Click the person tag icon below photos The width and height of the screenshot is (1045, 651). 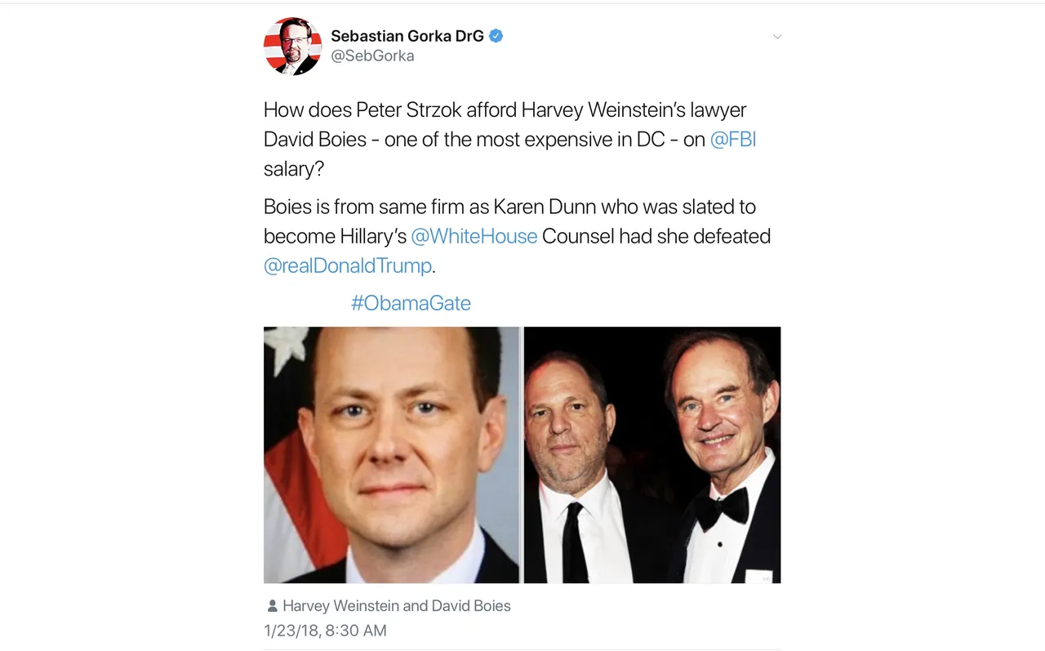pos(272,606)
